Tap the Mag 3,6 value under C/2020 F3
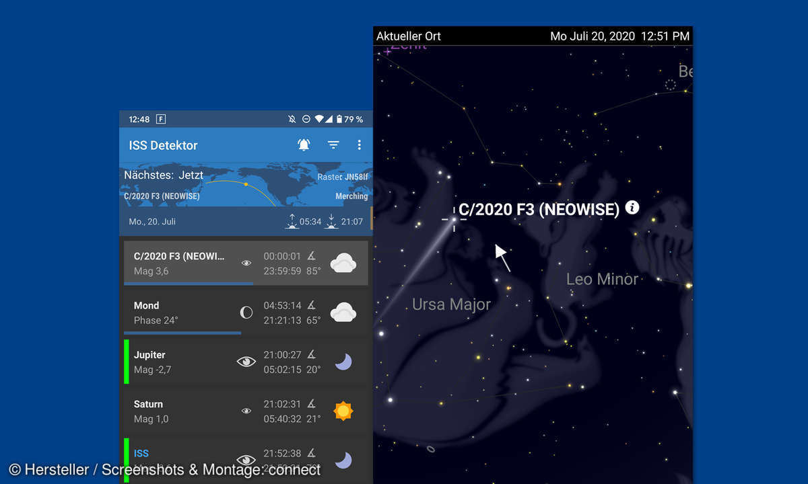Viewport: 808px width, 484px height. point(151,271)
